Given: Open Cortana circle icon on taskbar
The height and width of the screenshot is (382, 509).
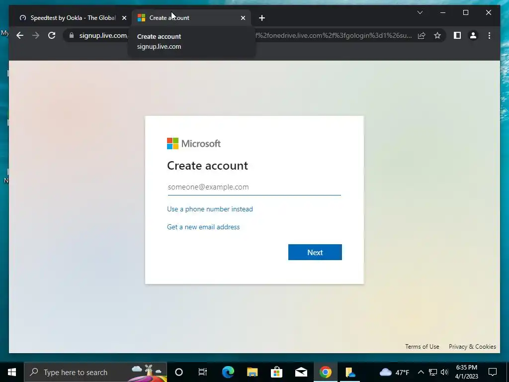Looking at the screenshot, I should (x=179, y=372).
